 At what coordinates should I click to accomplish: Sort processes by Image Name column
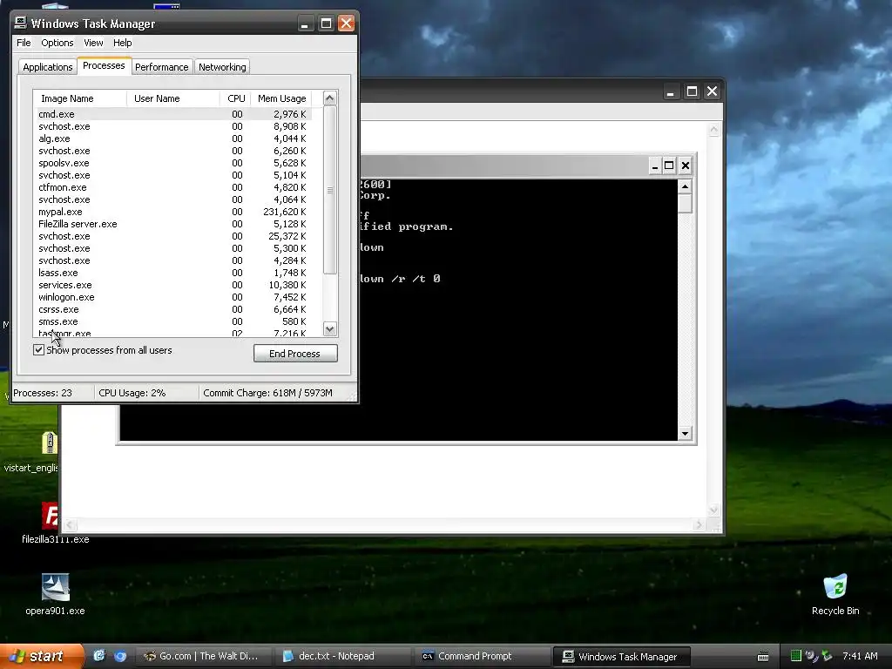coord(80,98)
